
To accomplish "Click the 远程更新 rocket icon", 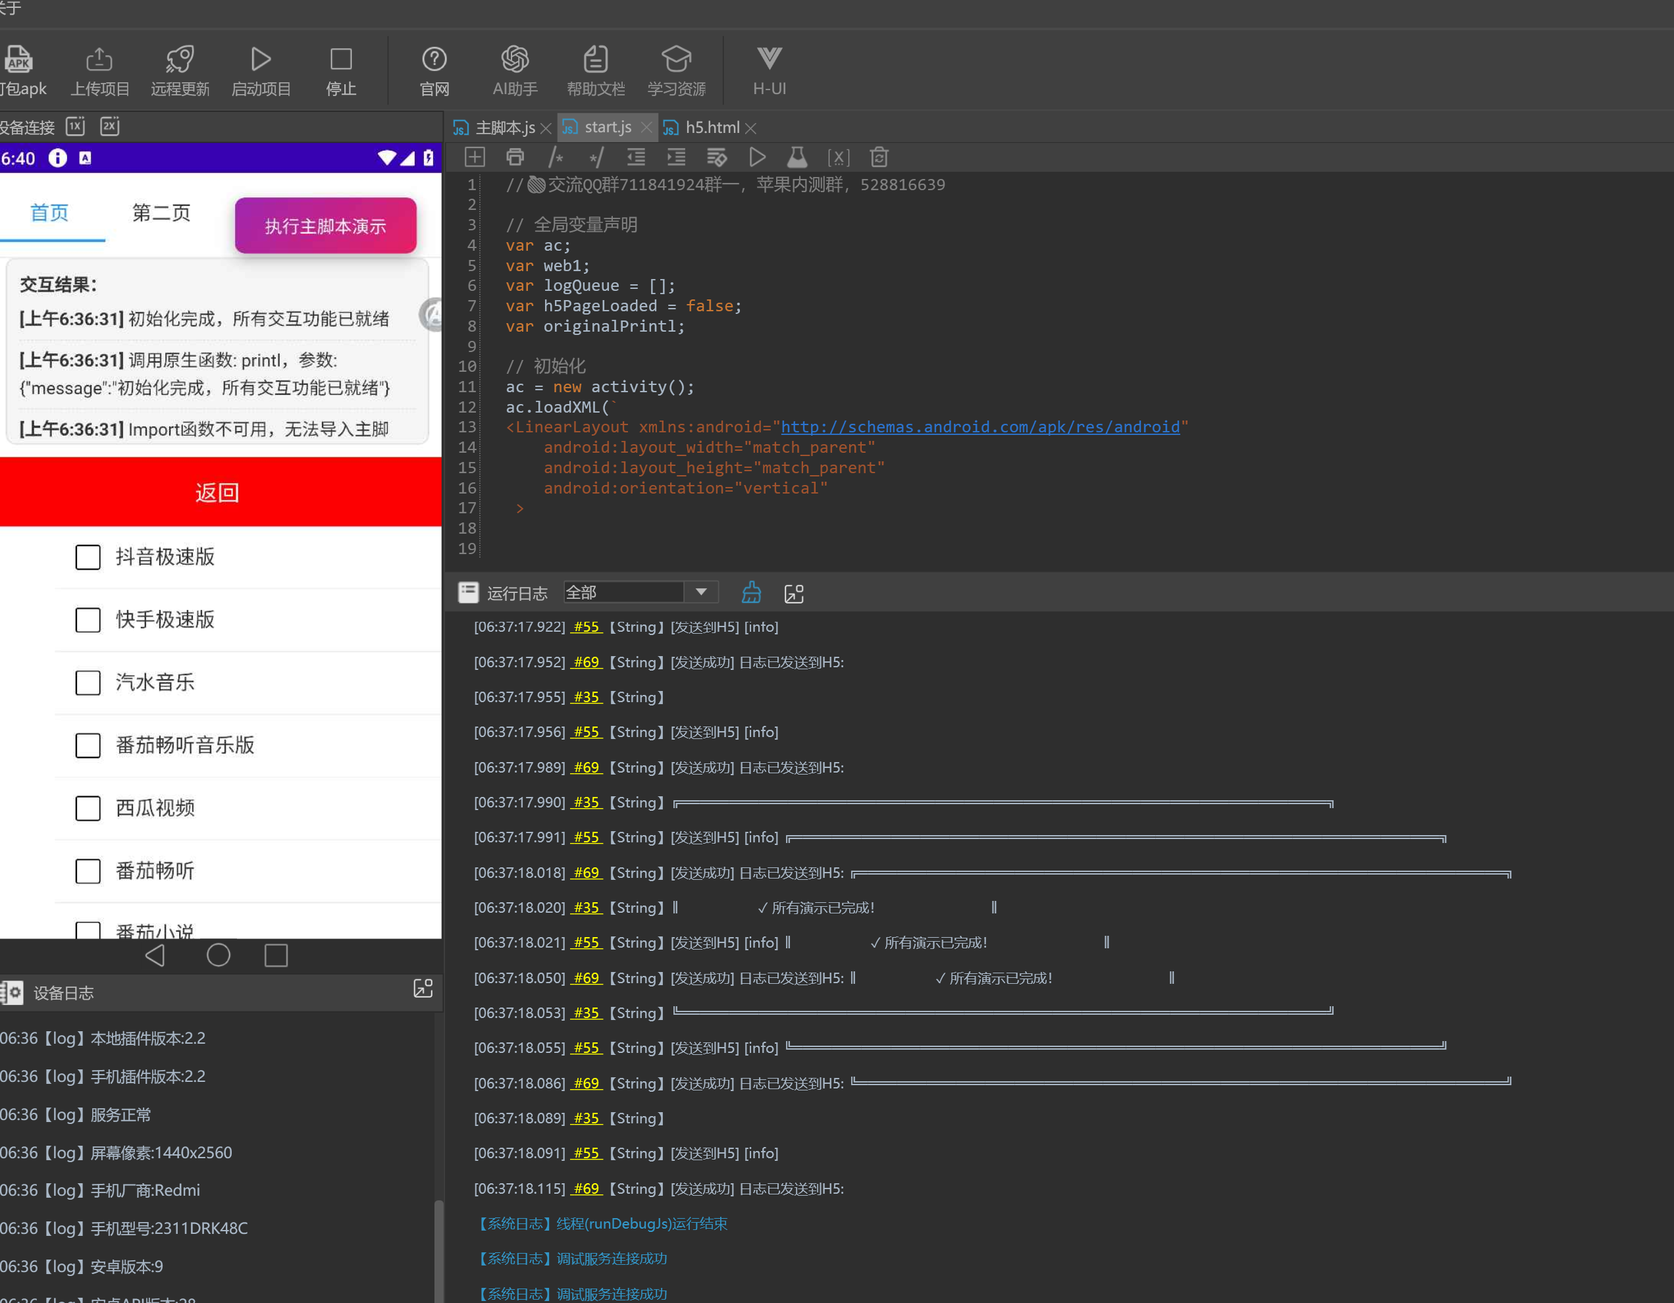I will coord(180,60).
